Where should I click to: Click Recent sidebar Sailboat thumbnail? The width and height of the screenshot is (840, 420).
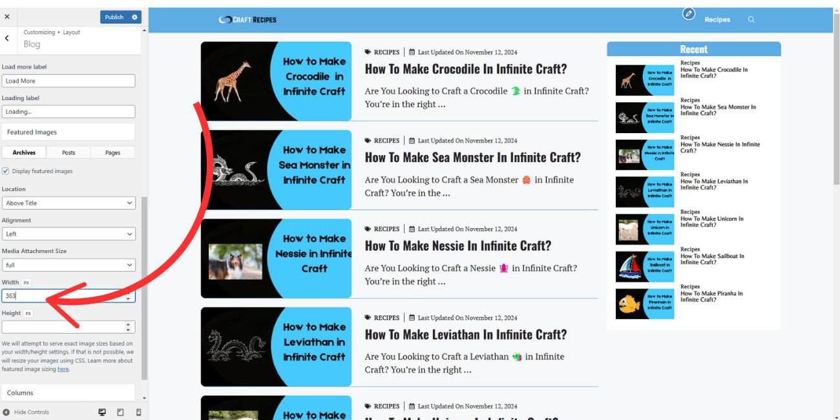click(645, 266)
